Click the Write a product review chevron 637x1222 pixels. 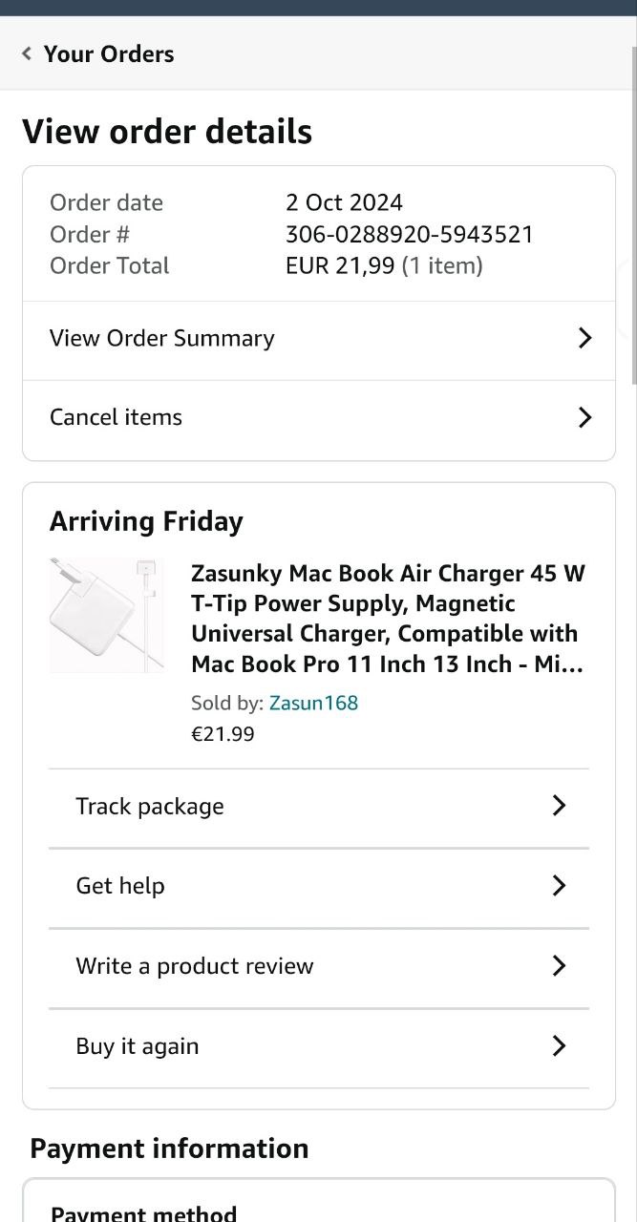(560, 966)
